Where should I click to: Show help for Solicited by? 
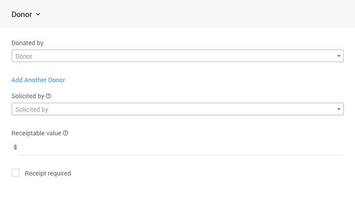(x=49, y=96)
